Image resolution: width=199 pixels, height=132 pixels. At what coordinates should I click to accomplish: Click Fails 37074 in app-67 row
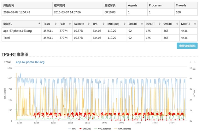64,31
